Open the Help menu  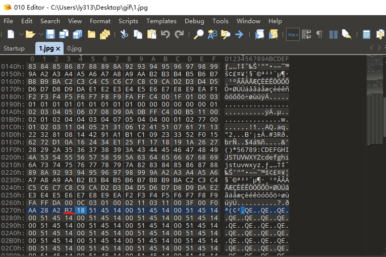pyautogui.click(x=275, y=21)
